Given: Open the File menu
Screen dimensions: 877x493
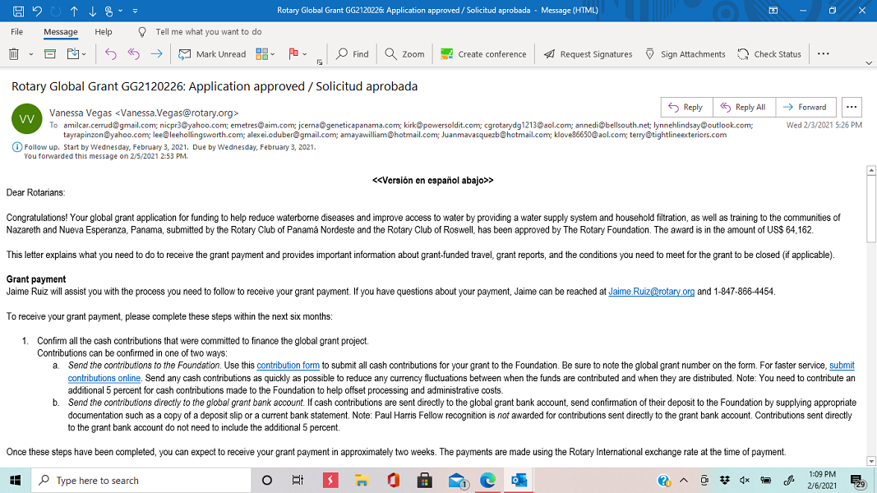Looking at the screenshot, I should 16,32.
